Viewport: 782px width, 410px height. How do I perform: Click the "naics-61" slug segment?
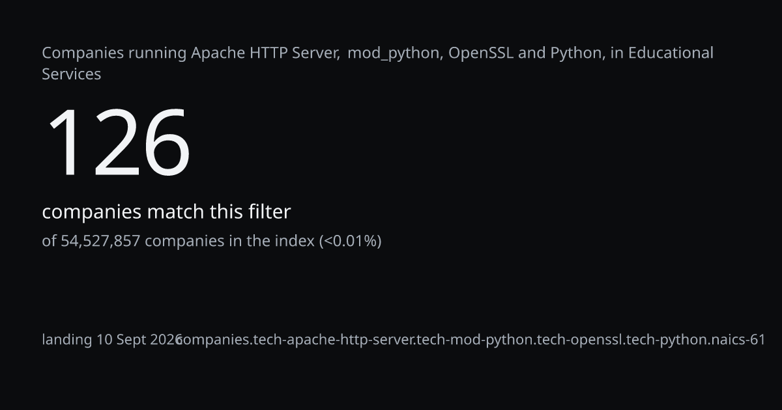click(x=738, y=340)
